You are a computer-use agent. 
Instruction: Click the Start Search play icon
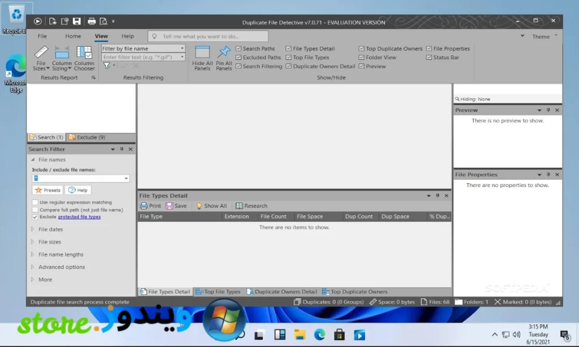pos(37,21)
